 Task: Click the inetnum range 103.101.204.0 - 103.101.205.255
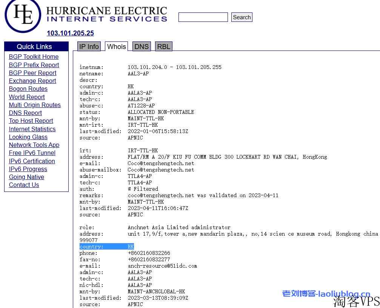[174, 67]
